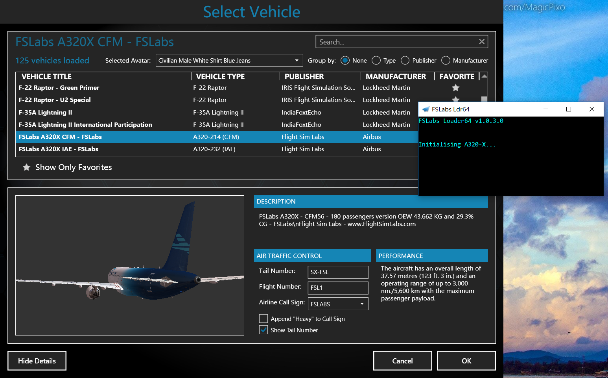Click Flight Sim Labs publisher in IAE row
The image size is (608, 378).
coord(303,149)
